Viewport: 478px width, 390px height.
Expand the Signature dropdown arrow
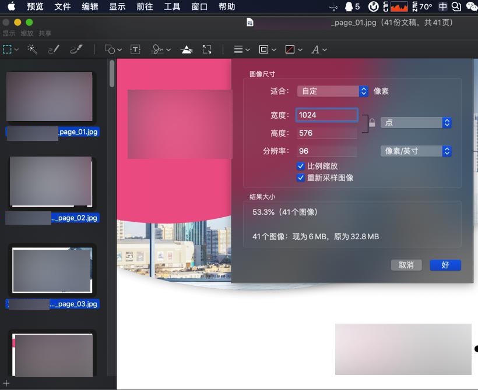(168, 49)
